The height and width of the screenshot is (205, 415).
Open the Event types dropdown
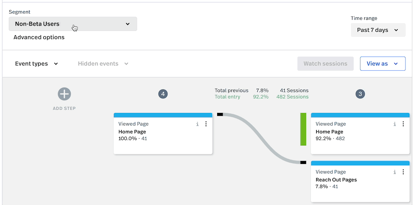click(37, 64)
